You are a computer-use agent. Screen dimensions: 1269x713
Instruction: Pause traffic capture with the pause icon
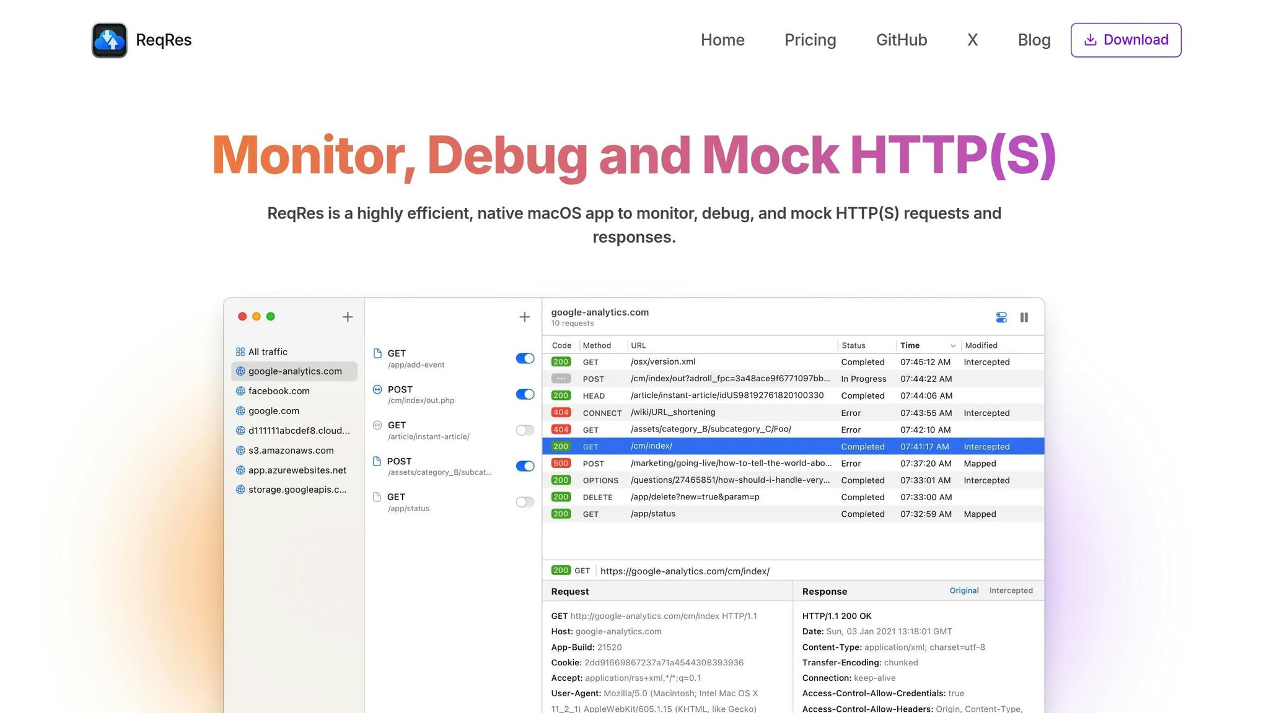(1024, 318)
